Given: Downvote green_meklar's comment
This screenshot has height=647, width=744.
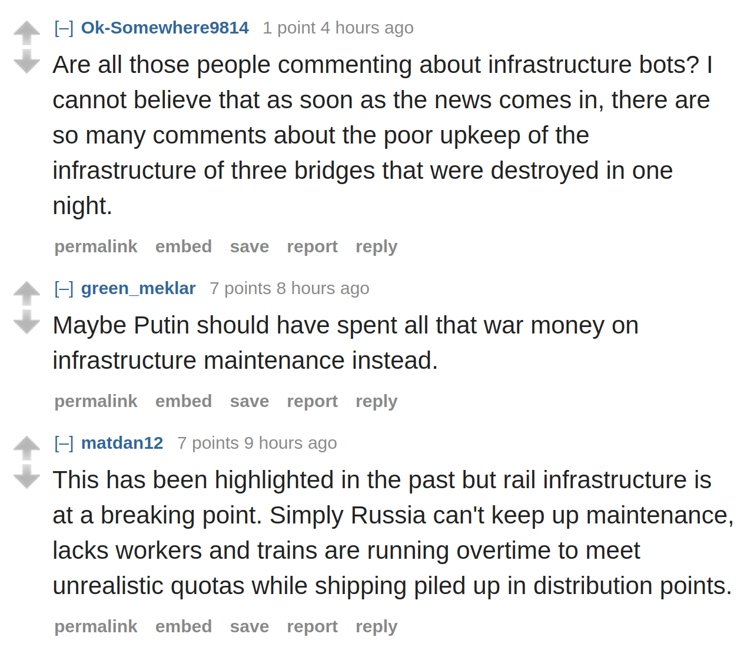Looking at the screenshot, I should click(26, 322).
